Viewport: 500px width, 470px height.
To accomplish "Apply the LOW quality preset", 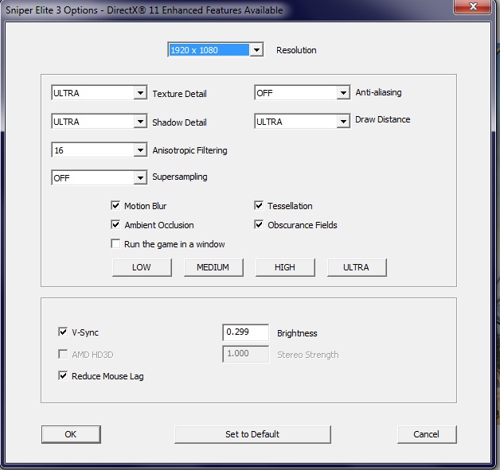I will pyautogui.click(x=142, y=267).
